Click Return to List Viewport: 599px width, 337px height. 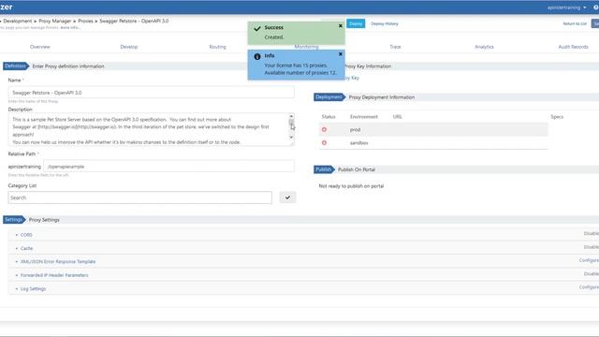575,23
